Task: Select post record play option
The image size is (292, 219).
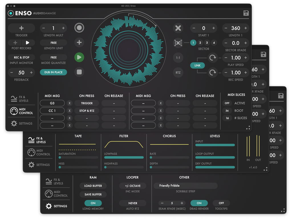Action: click(x=28, y=43)
